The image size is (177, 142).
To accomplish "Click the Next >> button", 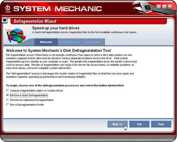I will point(117,124).
